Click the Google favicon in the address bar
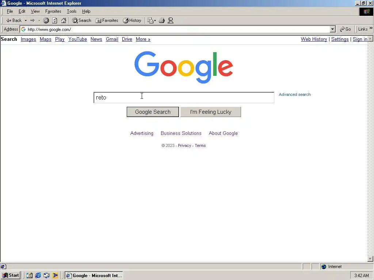Screen dimensions: 374x280 tap(23, 29)
